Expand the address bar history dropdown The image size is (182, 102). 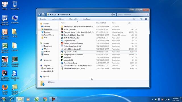(111, 14)
